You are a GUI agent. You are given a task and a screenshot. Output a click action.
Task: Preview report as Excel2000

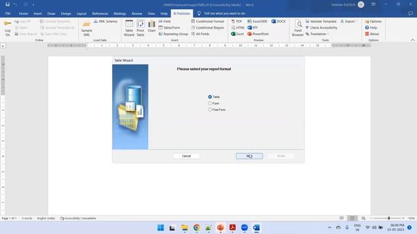[x=257, y=21]
